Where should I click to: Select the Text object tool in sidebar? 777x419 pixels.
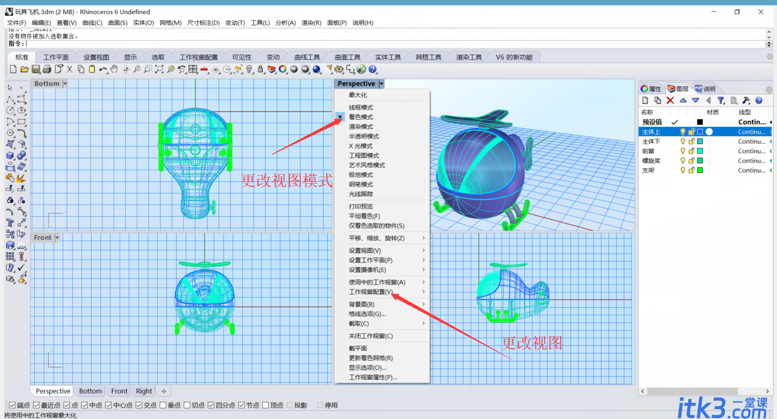[10, 223]
